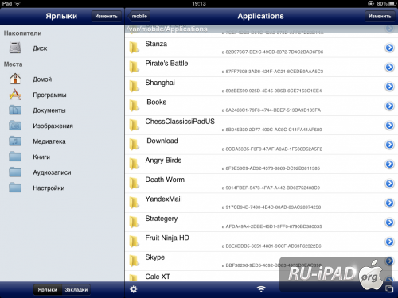Show details arrow for Shanghai
The height and width of the screenshot is (298, 398).
click(x=389, y=87)
